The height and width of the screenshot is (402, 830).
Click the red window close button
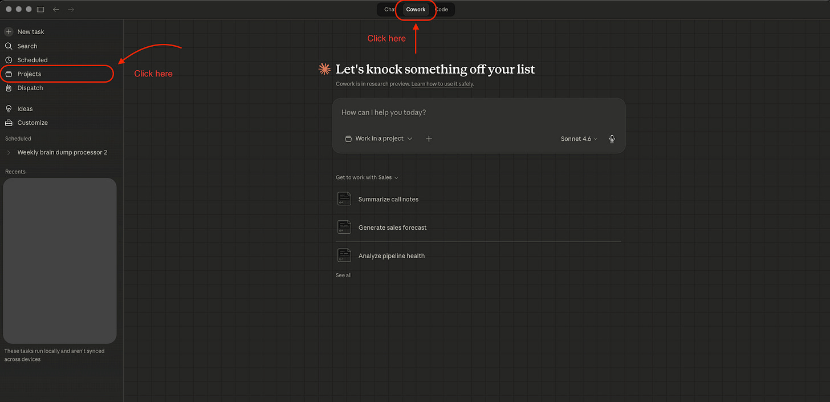[9, 10]
